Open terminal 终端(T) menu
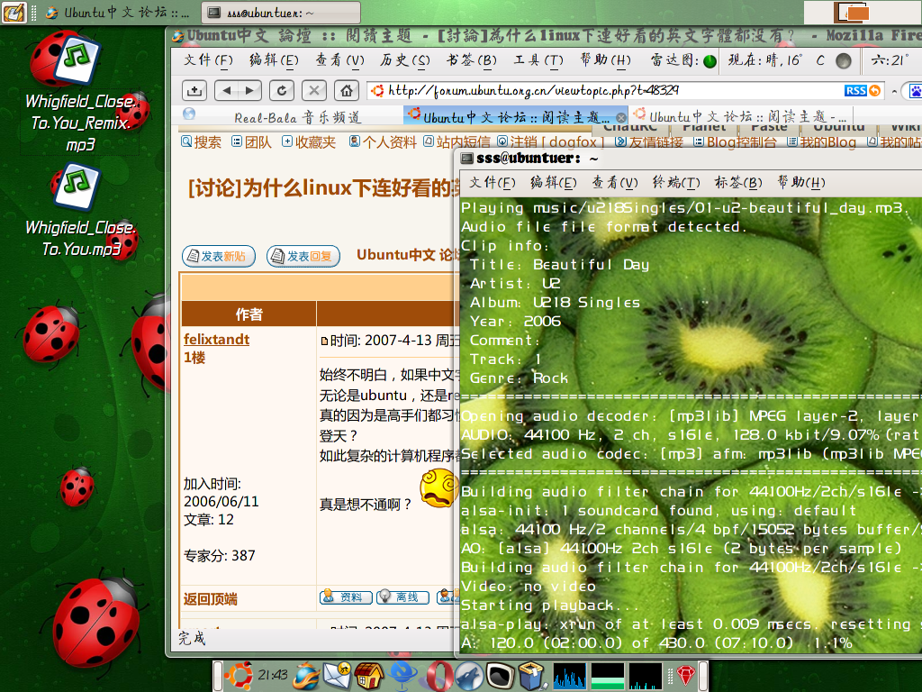Image resolution: width=922 pixels, height=692 pixels. coord(676,182)
